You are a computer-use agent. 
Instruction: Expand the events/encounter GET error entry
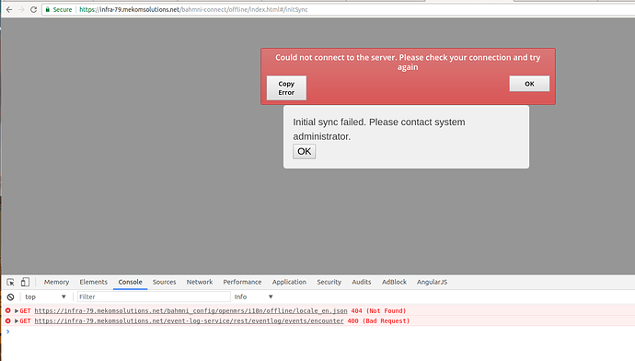(17, 320)
